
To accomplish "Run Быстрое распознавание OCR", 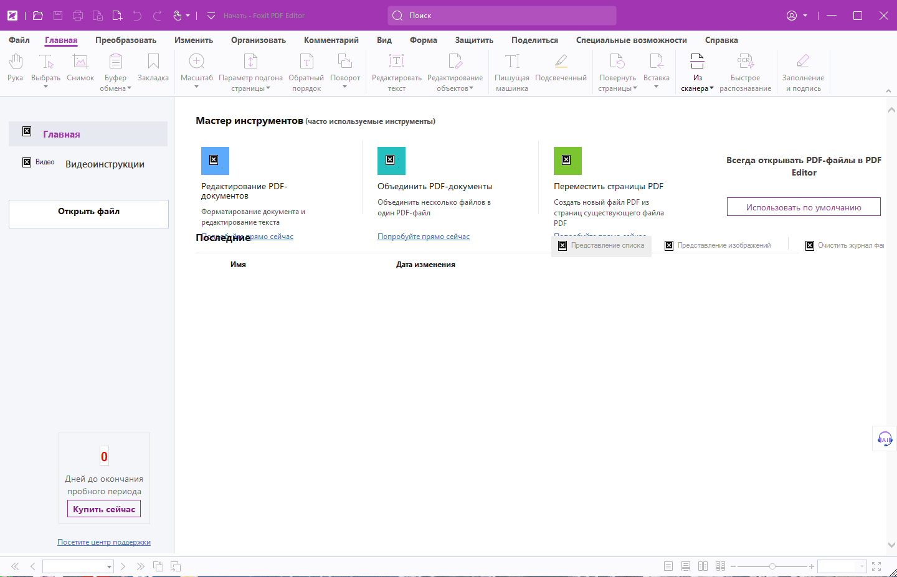I will 746,72.
